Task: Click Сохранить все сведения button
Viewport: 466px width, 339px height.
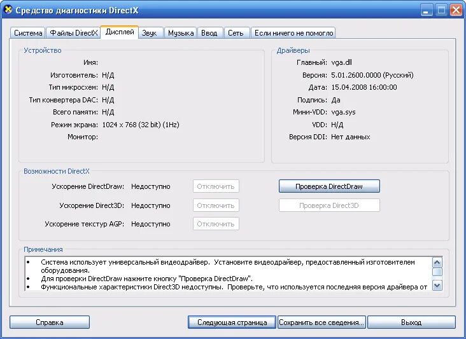Action: [x=321, y=322]
